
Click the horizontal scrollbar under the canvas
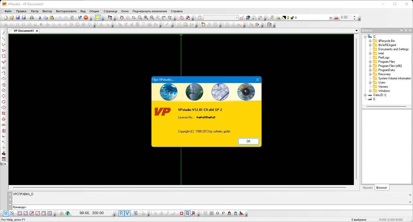click(179, 187)
